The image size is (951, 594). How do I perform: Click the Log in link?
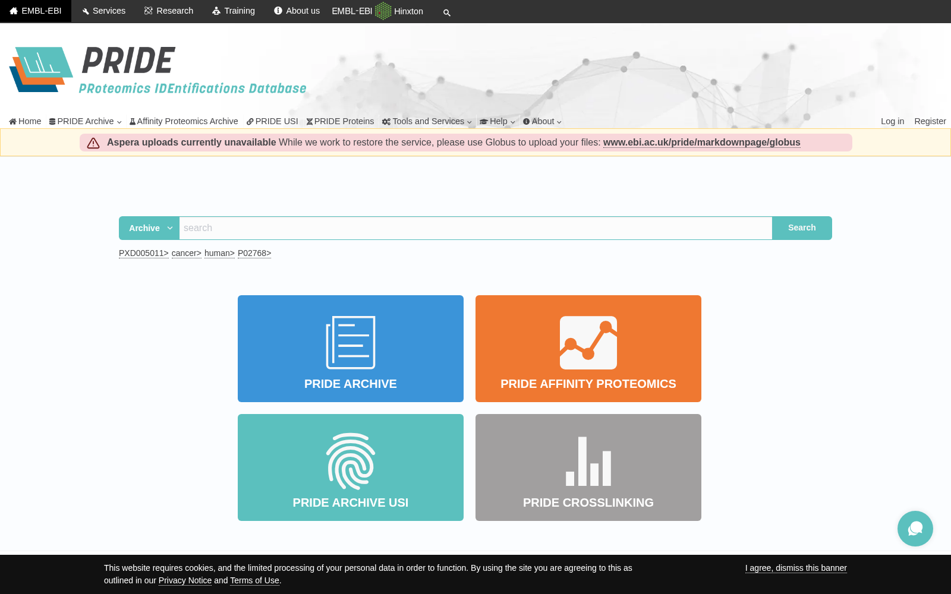pos(892,121)
